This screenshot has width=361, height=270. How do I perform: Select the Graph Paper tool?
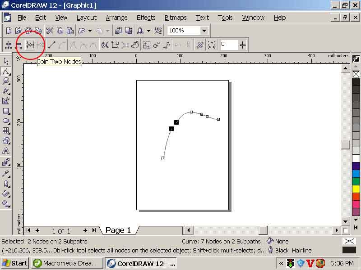point(6,131)
